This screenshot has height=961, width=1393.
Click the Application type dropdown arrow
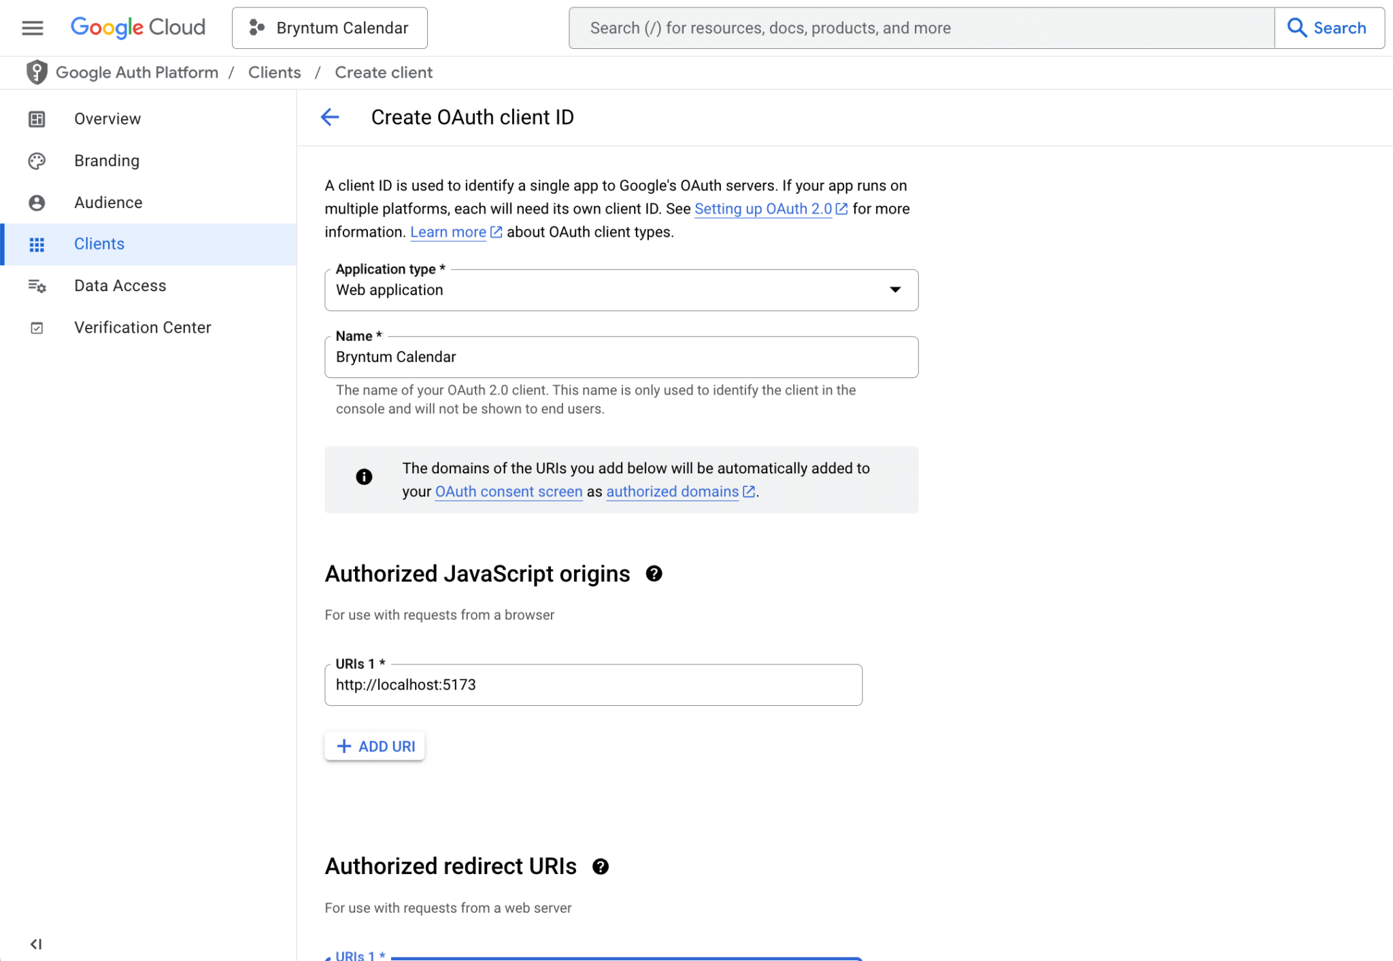click(895, 290)
